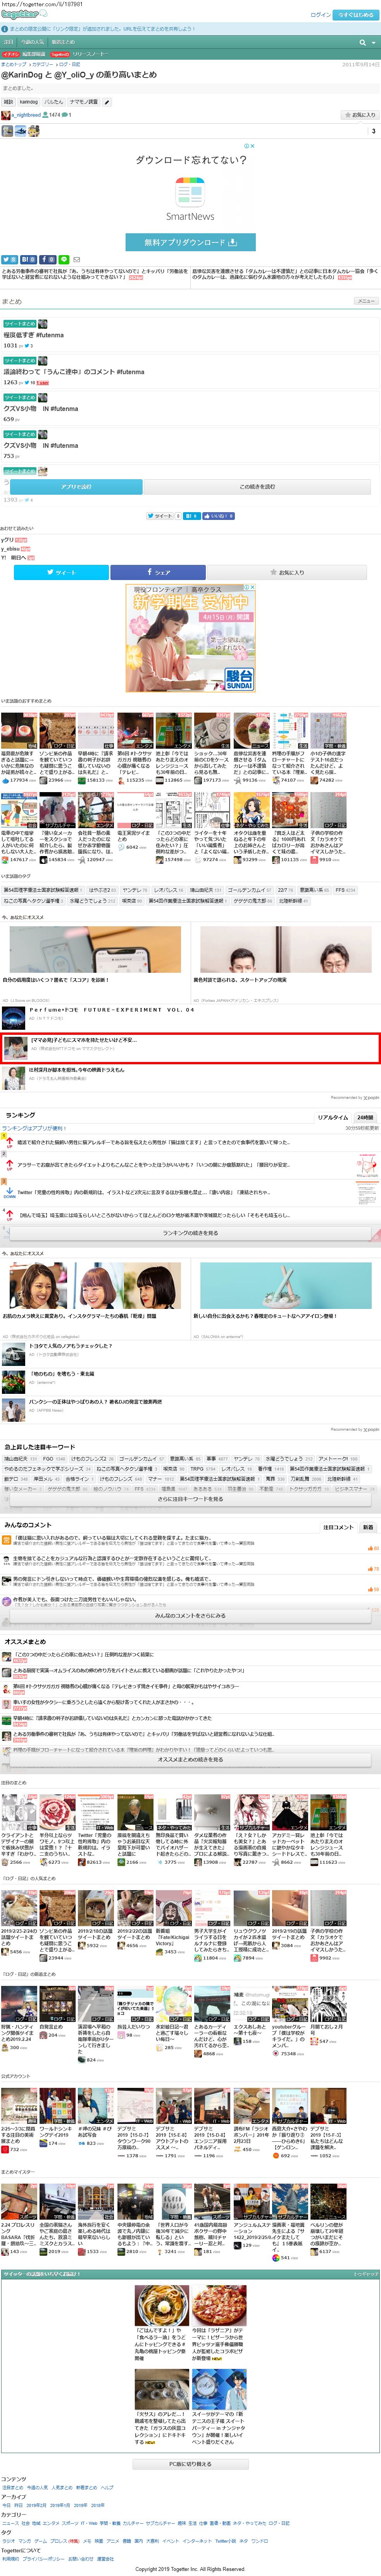Click the うすぐはじめる signup button

click(356, 15)
